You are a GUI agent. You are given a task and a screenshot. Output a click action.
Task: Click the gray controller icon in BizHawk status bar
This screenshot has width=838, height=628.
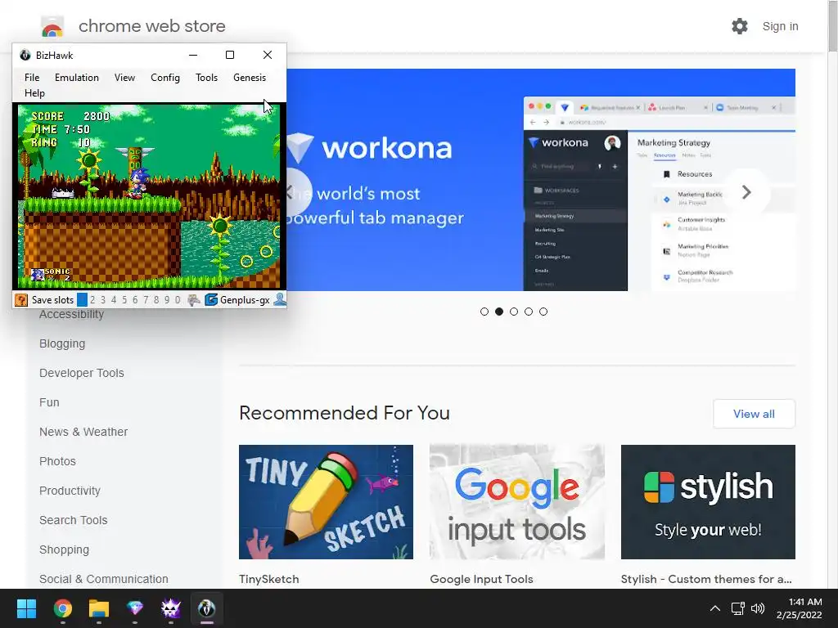point(193,300)
